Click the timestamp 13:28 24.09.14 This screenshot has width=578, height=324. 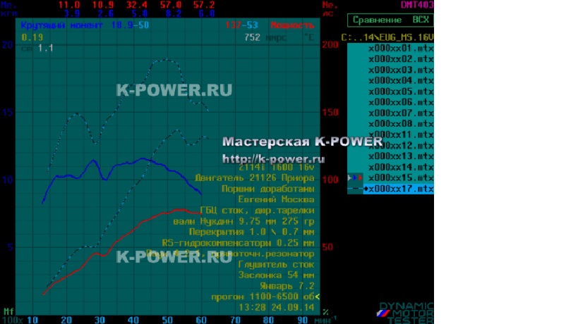click(x=277, y=308)
